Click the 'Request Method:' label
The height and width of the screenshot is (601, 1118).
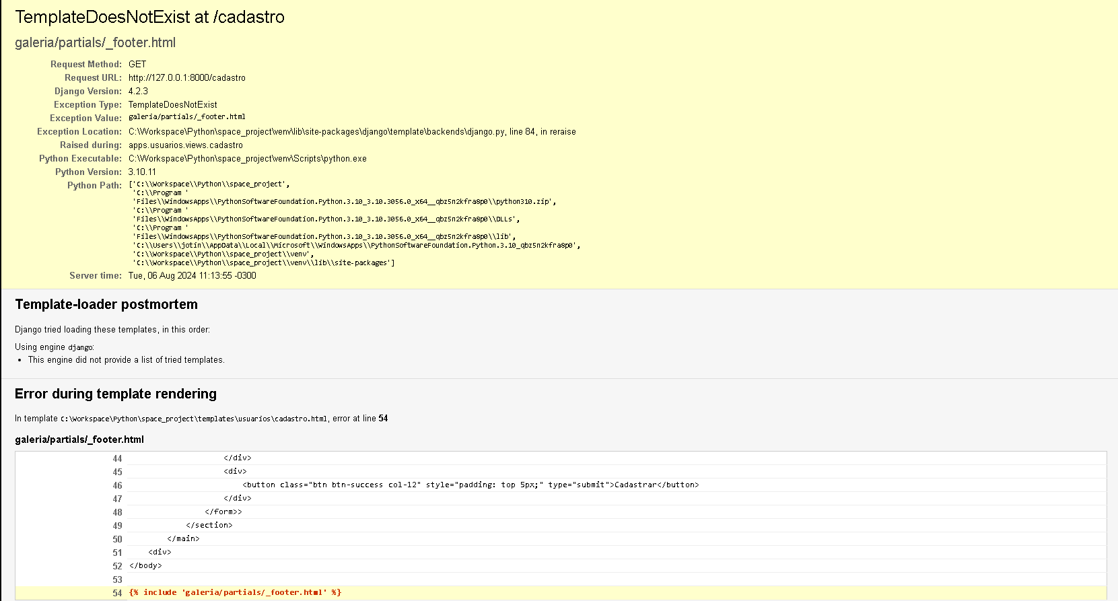point(86,64)
